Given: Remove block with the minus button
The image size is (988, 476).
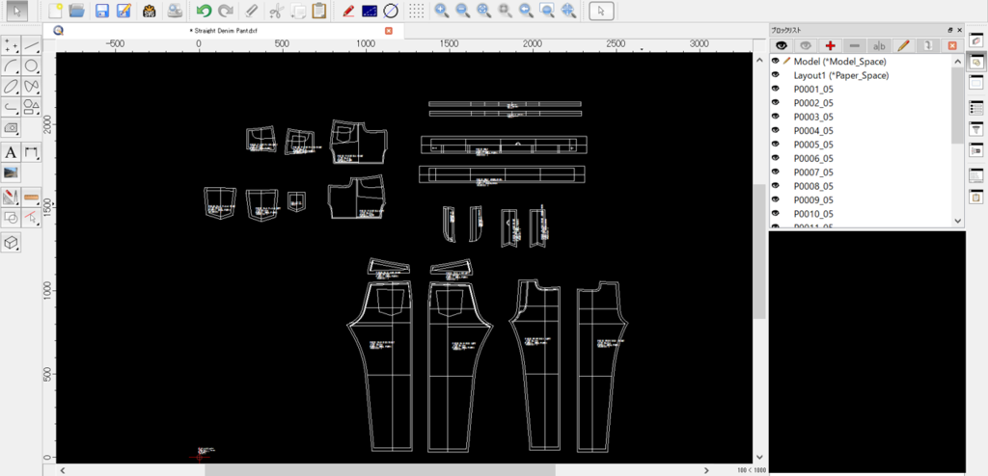Looking at the screenshot, I should click(x=855, y=45).
